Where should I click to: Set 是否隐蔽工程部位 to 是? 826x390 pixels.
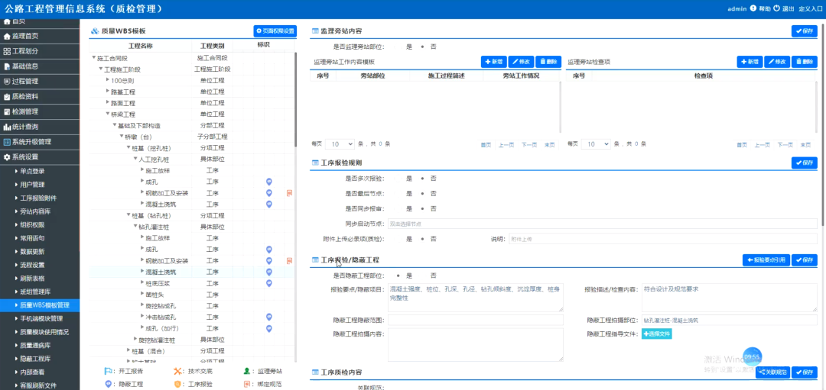click(398, 276)
